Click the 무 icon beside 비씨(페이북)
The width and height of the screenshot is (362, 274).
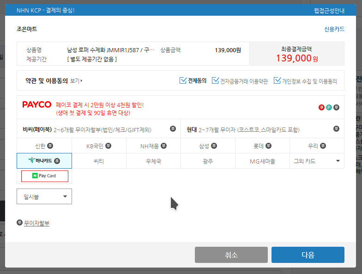[173, 128]
